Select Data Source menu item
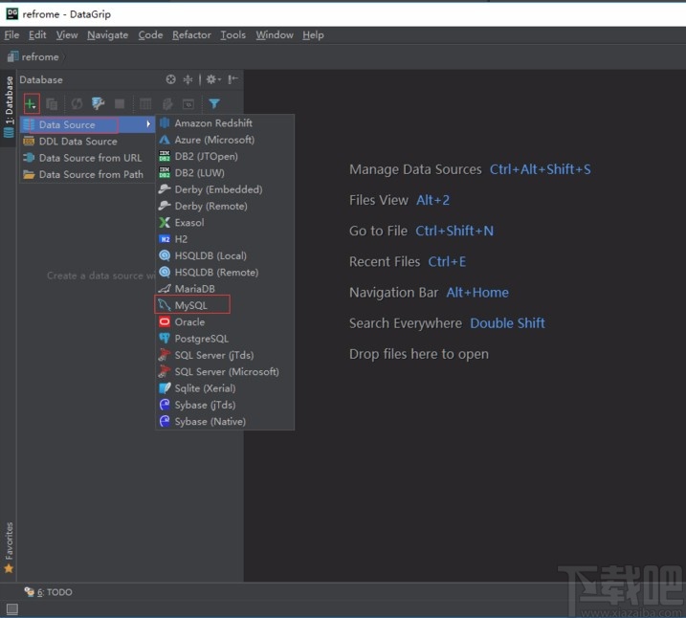The width and height of the screenshot is (686, 618). pos(87,124)
